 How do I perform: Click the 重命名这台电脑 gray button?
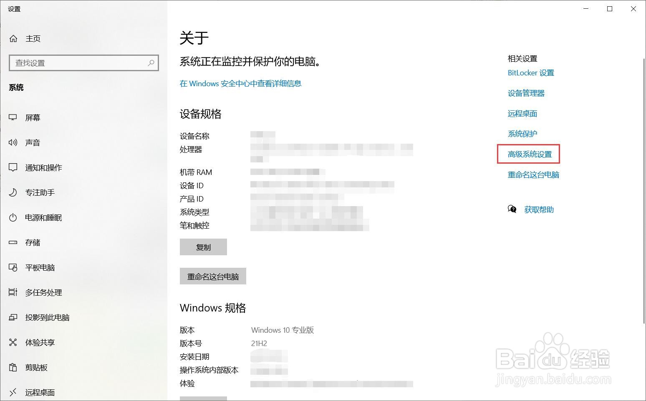click(213, 276)
